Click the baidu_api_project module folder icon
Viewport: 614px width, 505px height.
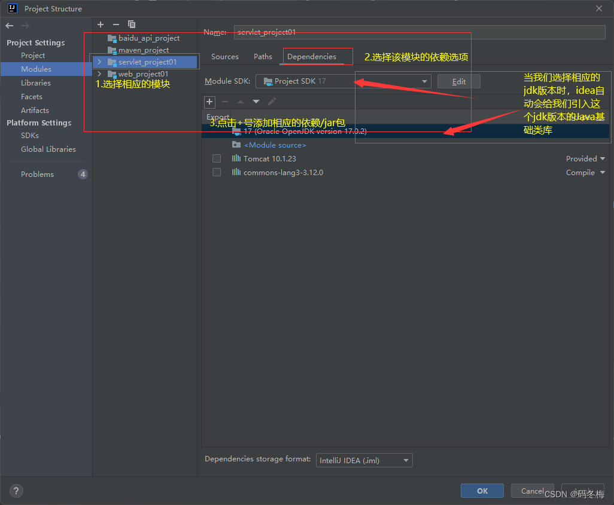tap(112, 38)
